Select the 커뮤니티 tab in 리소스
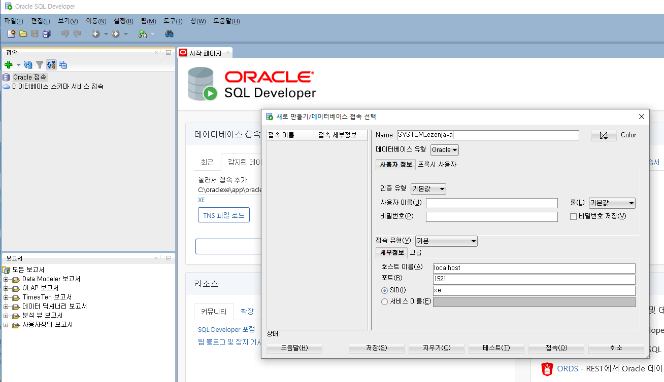 (x=214, y=312)
